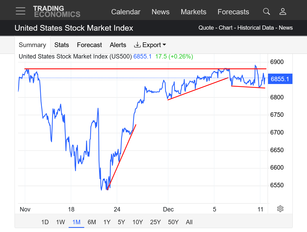
Task: Open the hamburger navigation menu
Action: point(20,11)
